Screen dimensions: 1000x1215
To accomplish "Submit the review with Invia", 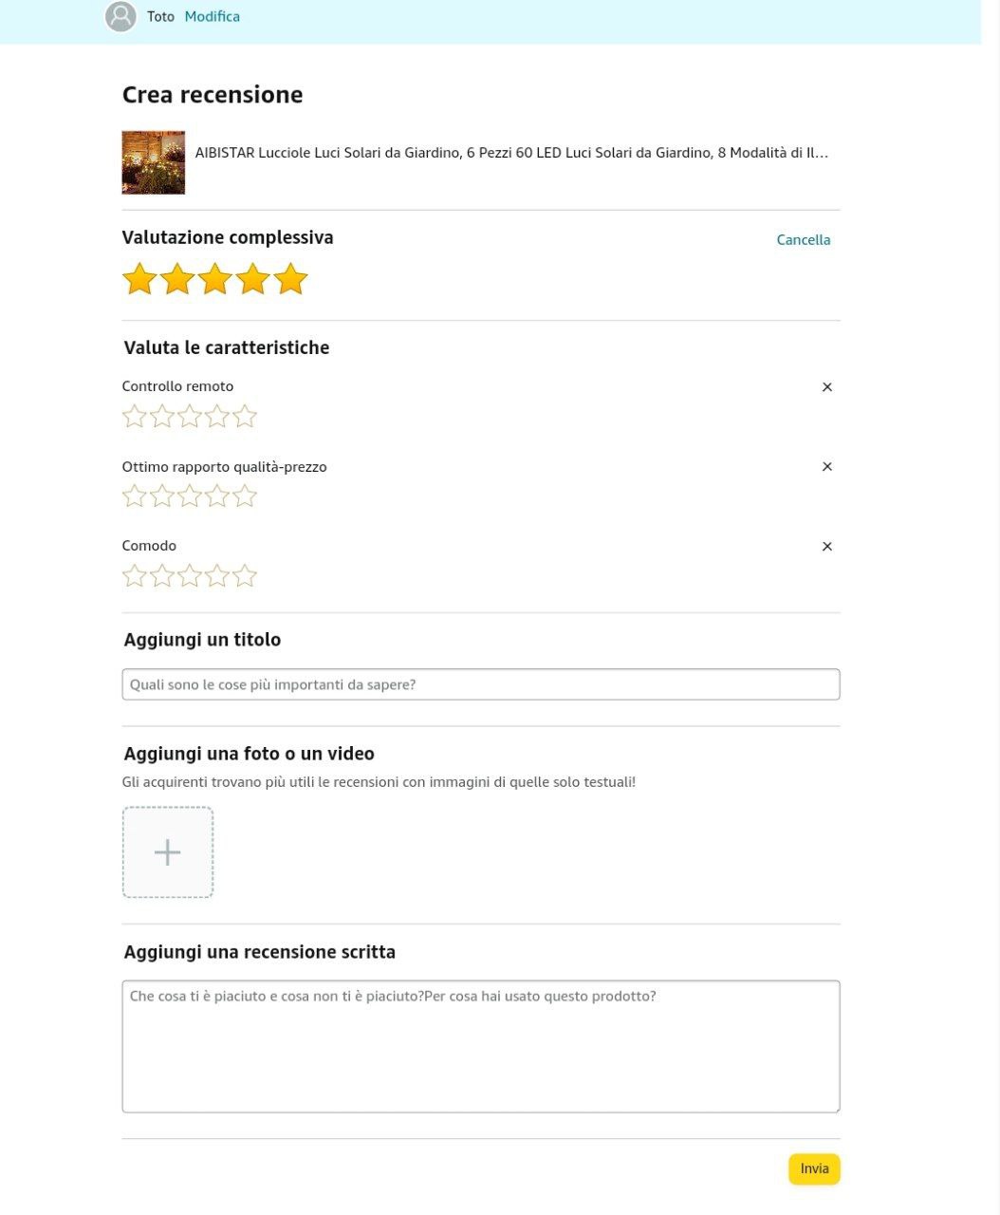I will coord(814,1168).
